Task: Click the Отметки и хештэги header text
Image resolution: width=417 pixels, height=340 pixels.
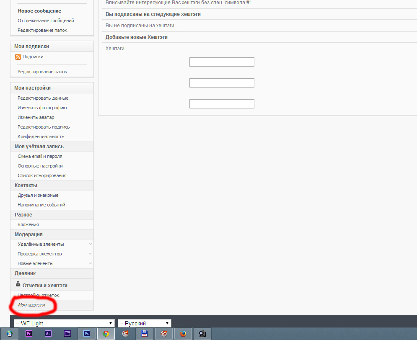Action: 45,286
